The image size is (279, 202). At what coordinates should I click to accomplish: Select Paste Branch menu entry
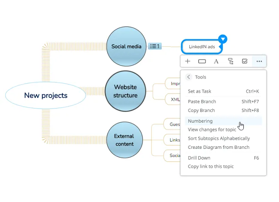coord(202,102)
